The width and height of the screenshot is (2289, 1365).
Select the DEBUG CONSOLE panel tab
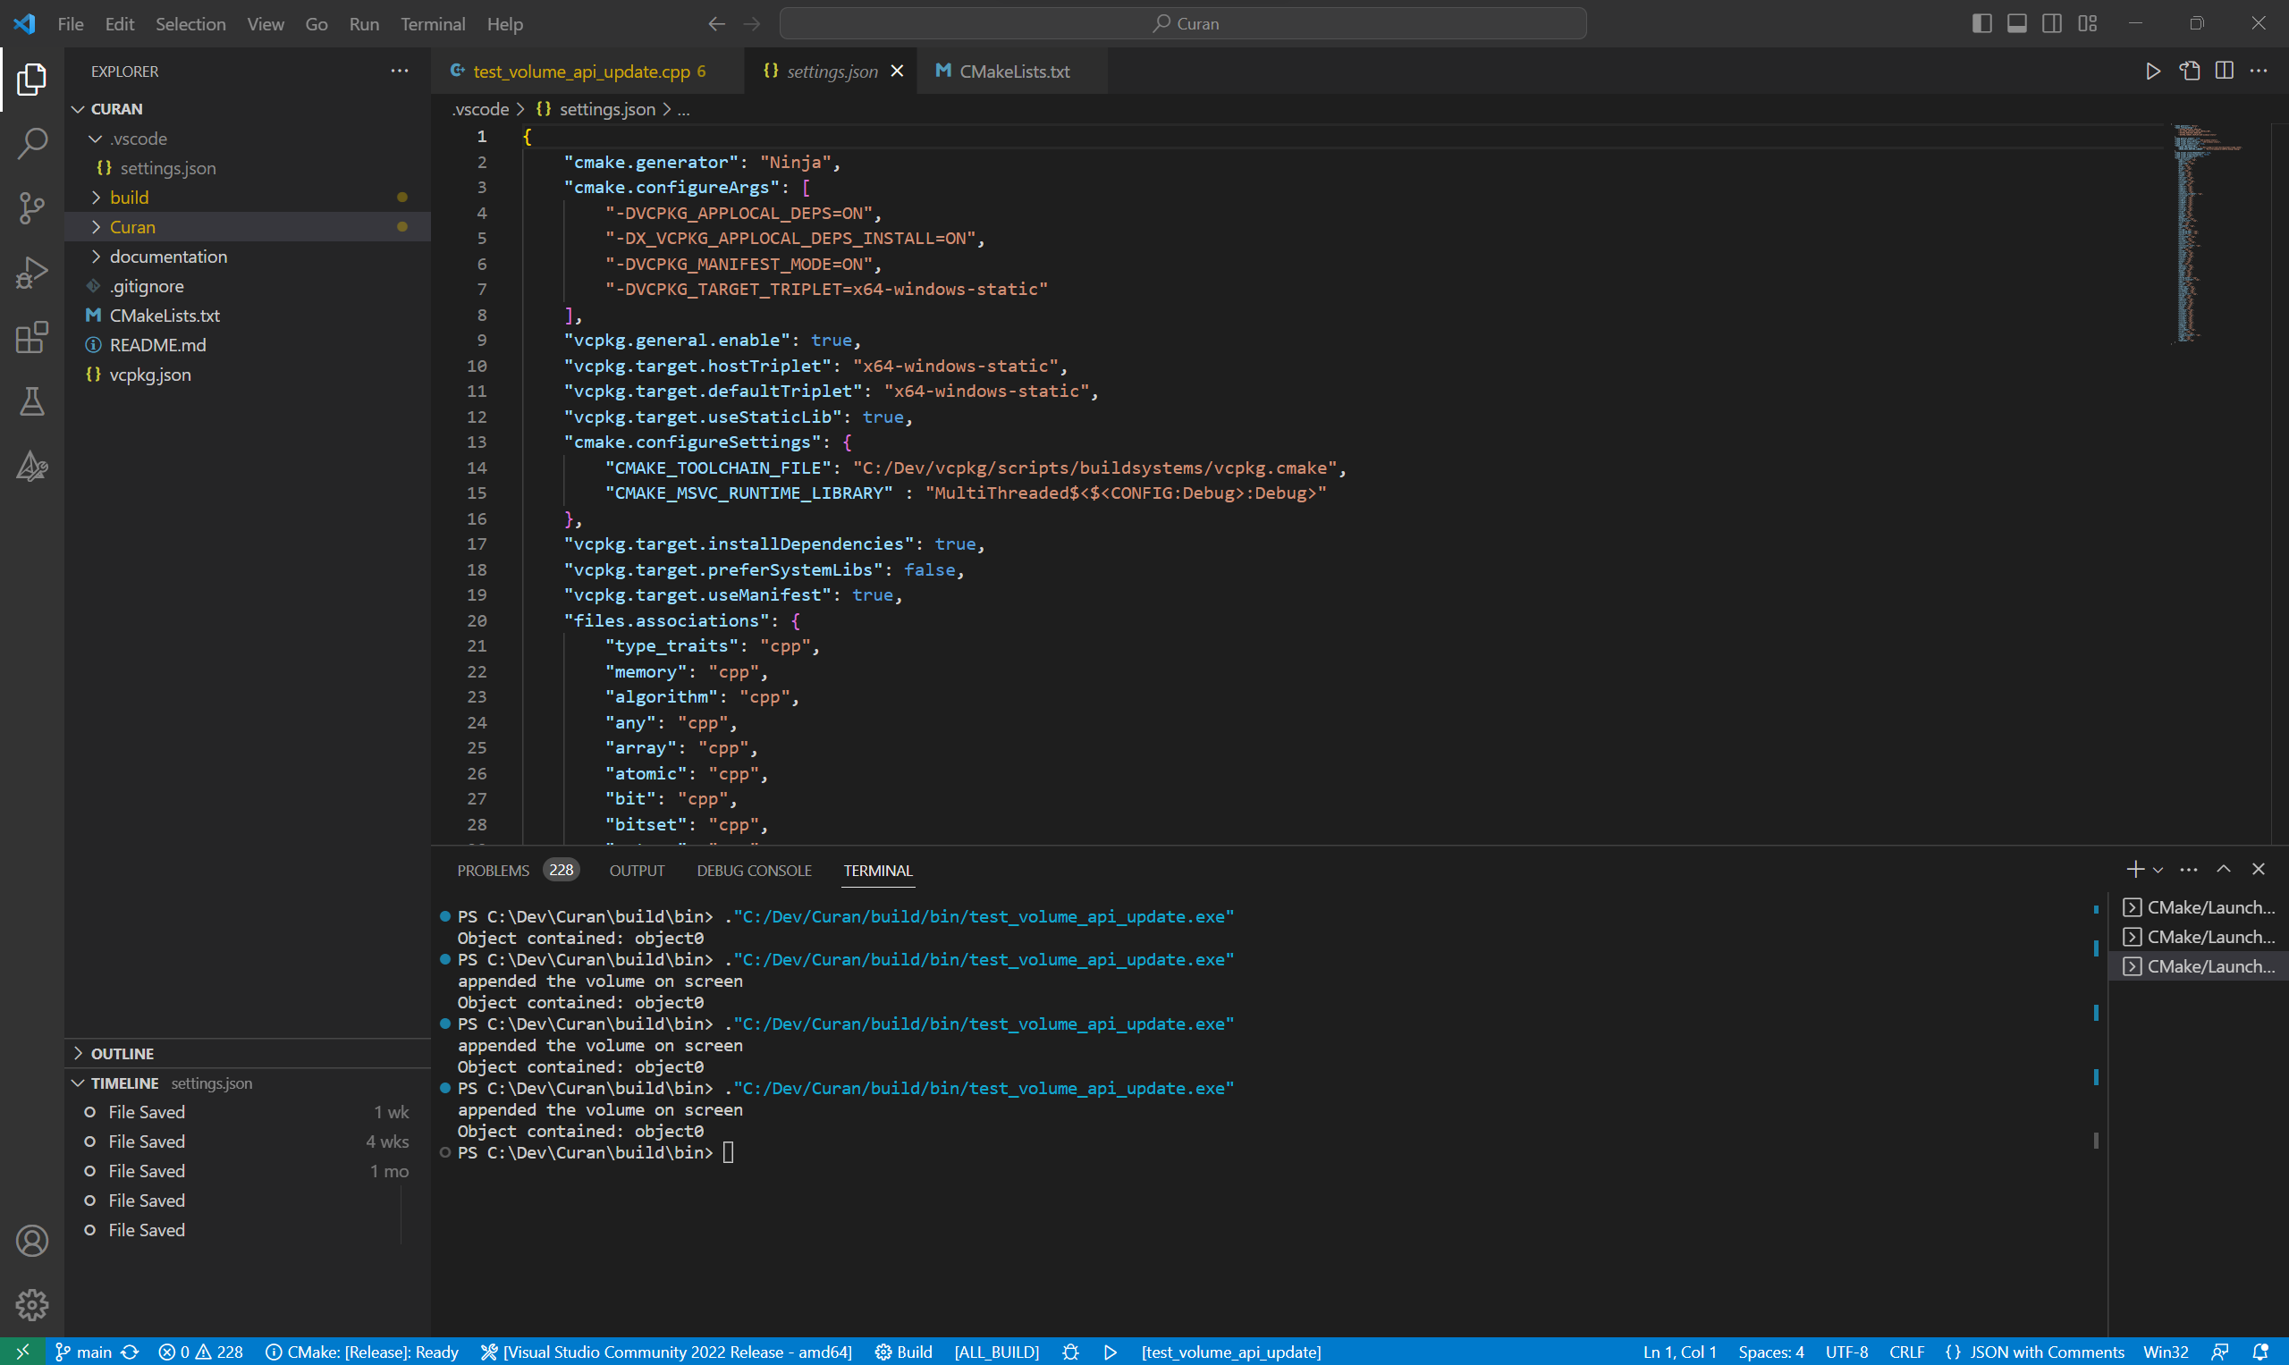tap(755, 870)
